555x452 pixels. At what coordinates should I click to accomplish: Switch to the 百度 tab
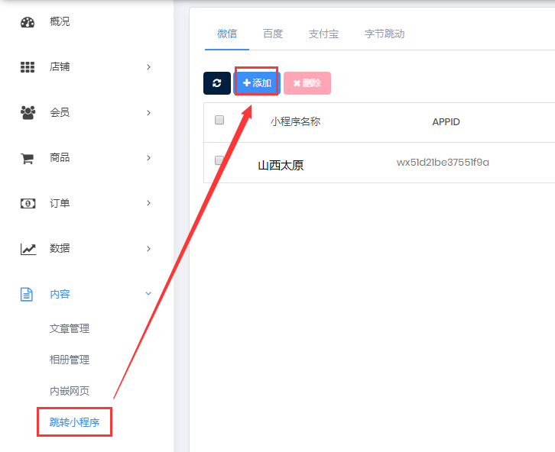pyautogui.click(x=273, y=34)
